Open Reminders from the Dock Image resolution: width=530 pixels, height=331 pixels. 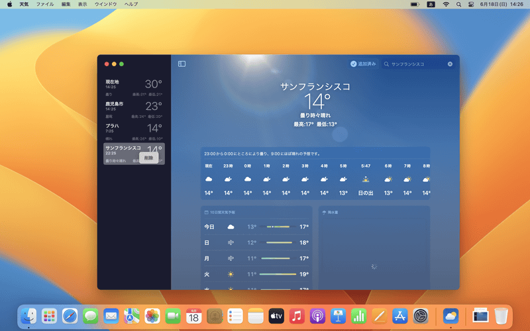tap(235, 316)
